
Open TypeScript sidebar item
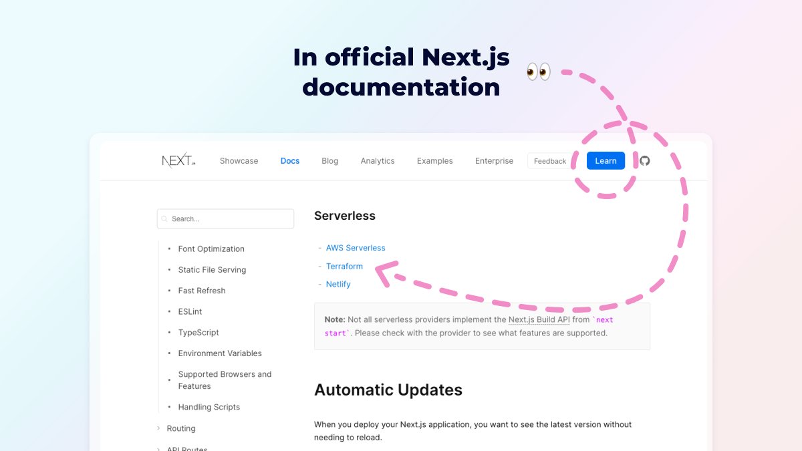[198, 333]
